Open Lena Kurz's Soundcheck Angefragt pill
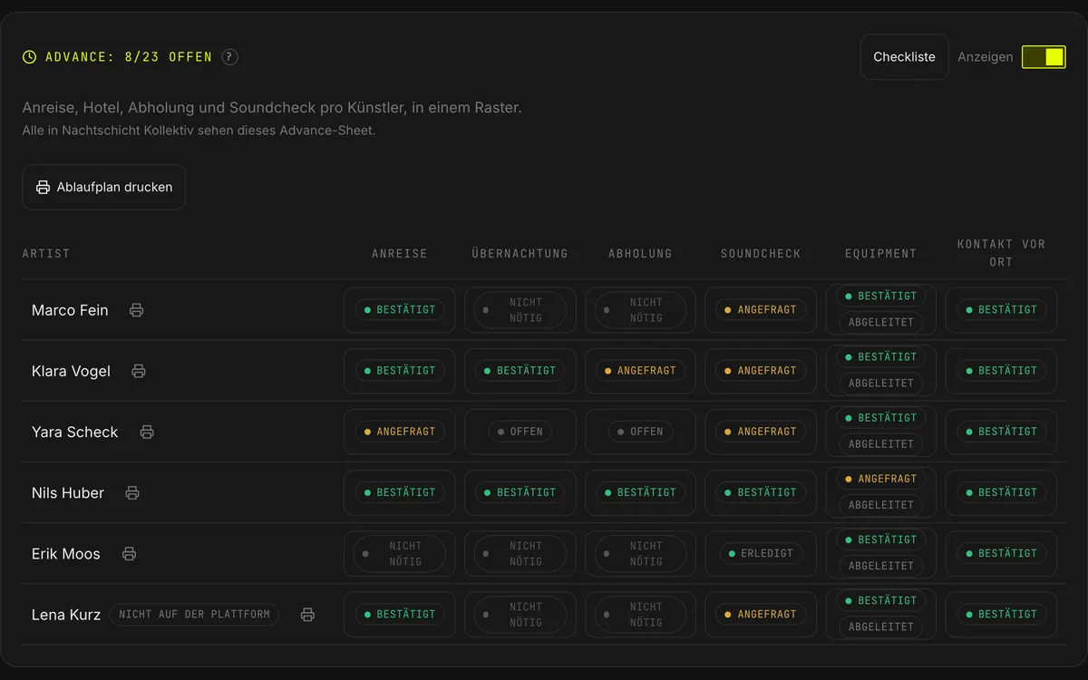Viewport: 1088px width, 680px height. click(x=760, y=614)
